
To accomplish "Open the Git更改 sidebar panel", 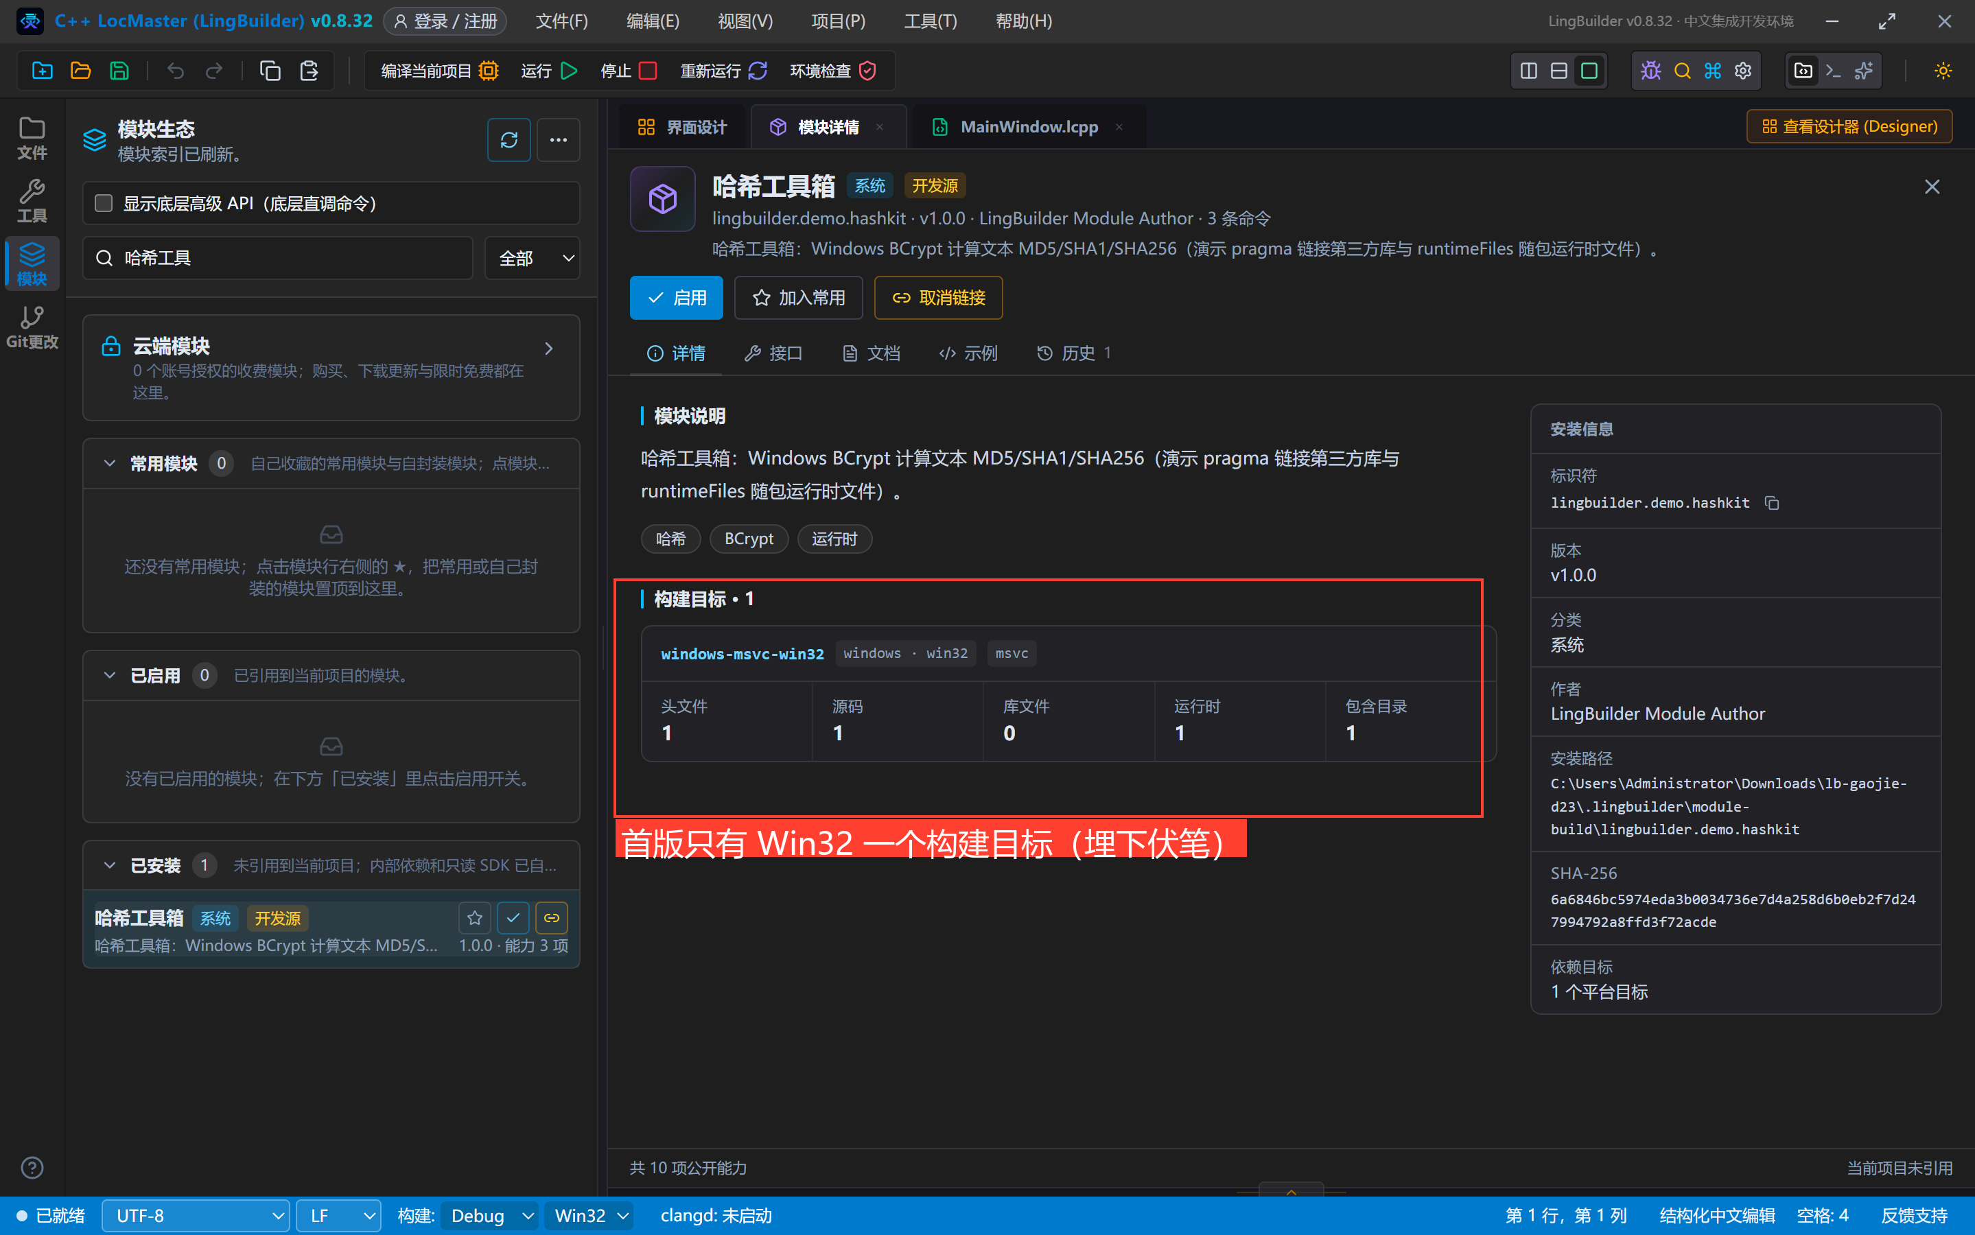I will pyautogui.click(x=32, y=327).
